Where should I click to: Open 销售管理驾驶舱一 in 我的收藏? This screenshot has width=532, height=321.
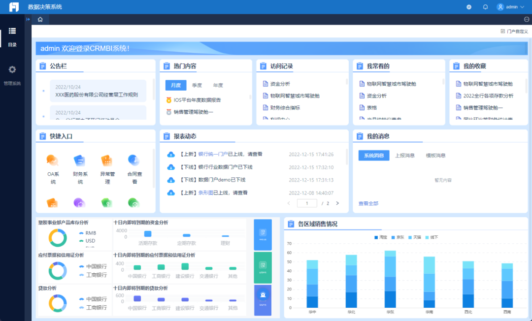click(483, 108)
